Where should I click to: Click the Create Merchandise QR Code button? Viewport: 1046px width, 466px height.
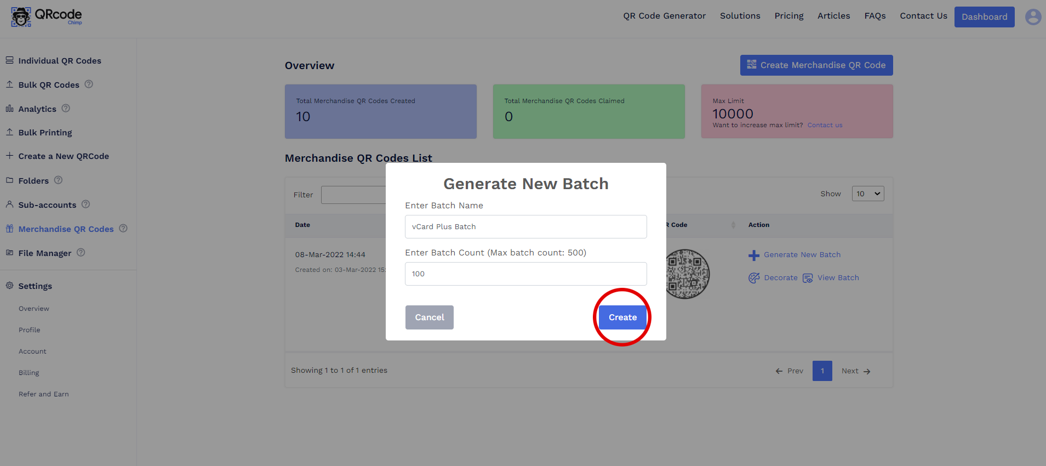816,65
